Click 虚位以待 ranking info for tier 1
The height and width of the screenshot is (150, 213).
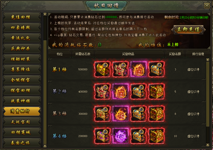point(193,69)
